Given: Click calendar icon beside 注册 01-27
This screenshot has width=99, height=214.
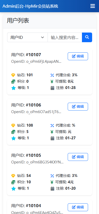Looking at the screenshot, I should [x=52, y=138].
